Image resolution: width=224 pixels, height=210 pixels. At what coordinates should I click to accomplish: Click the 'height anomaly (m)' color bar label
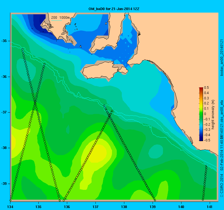[x=213, y=115]
